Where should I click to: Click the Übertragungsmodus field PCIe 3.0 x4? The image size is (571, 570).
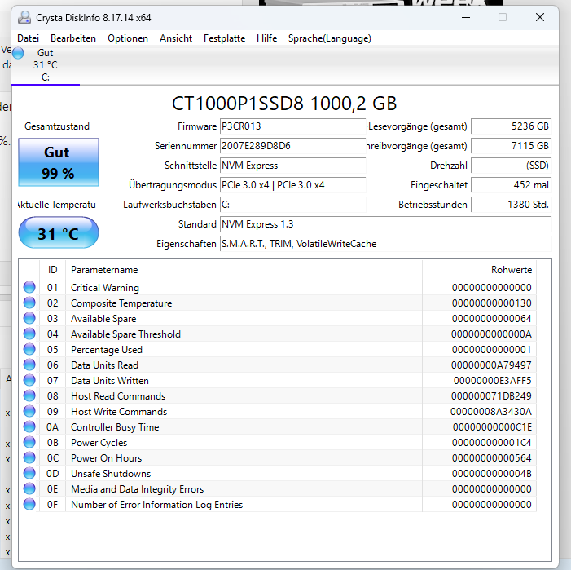pos(292,185)
